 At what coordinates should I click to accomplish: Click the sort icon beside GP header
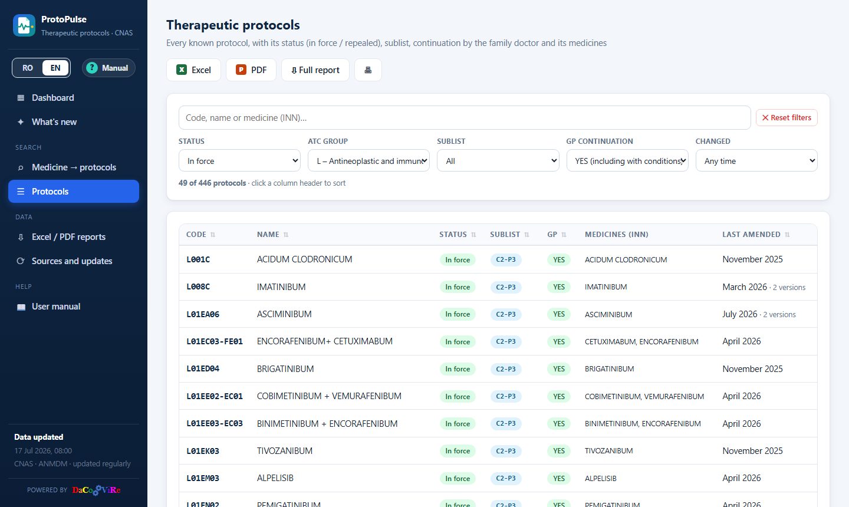tap(564, 235)
